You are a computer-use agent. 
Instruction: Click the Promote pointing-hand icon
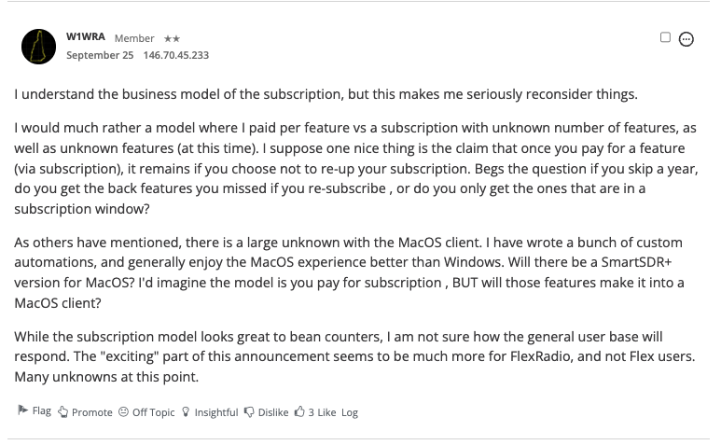coord(63,412)
